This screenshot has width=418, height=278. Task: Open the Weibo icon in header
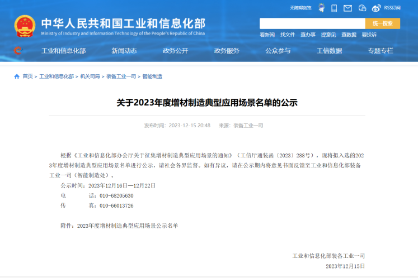click(377, 8)
